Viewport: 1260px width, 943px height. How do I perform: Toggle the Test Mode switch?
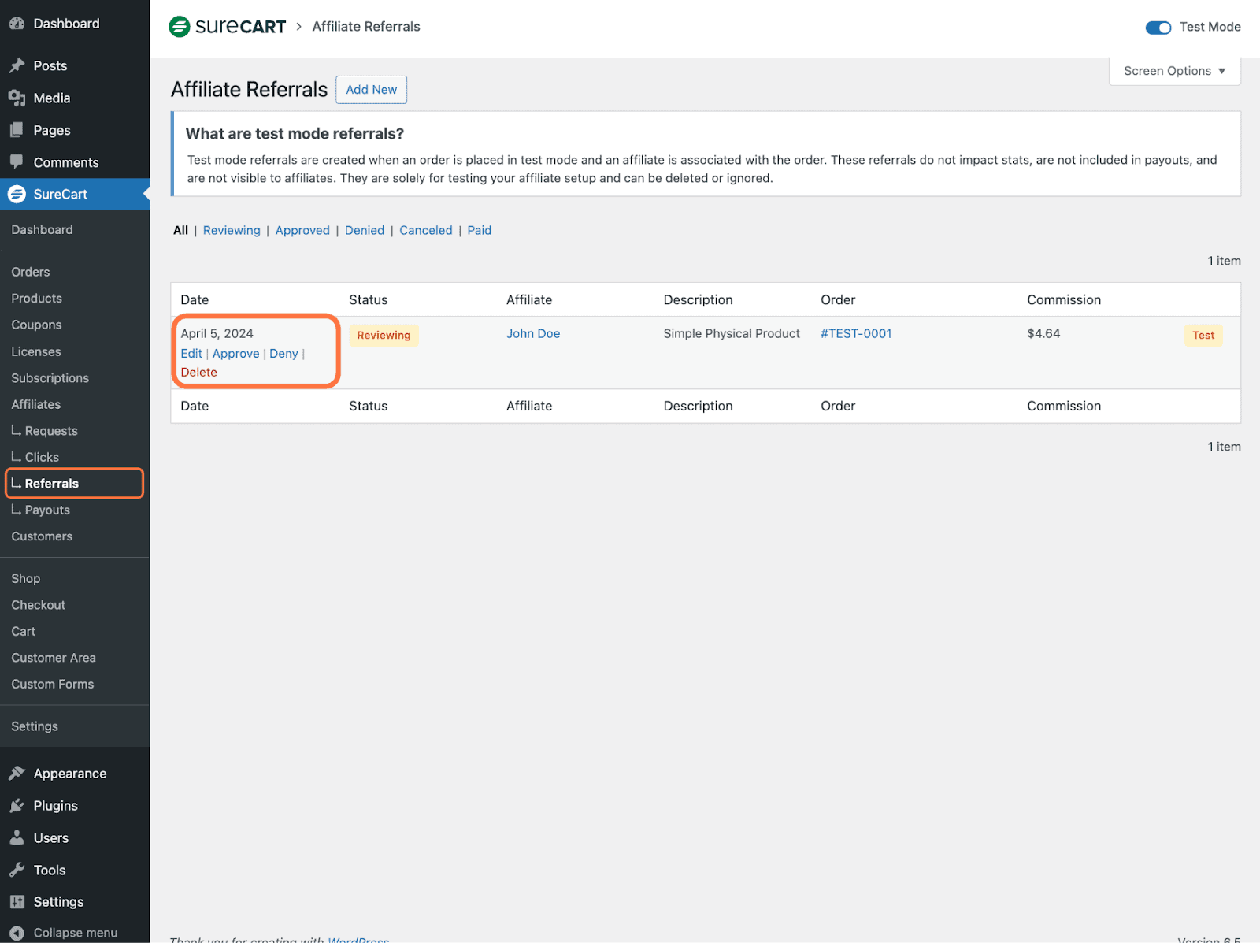[1158, 28]
